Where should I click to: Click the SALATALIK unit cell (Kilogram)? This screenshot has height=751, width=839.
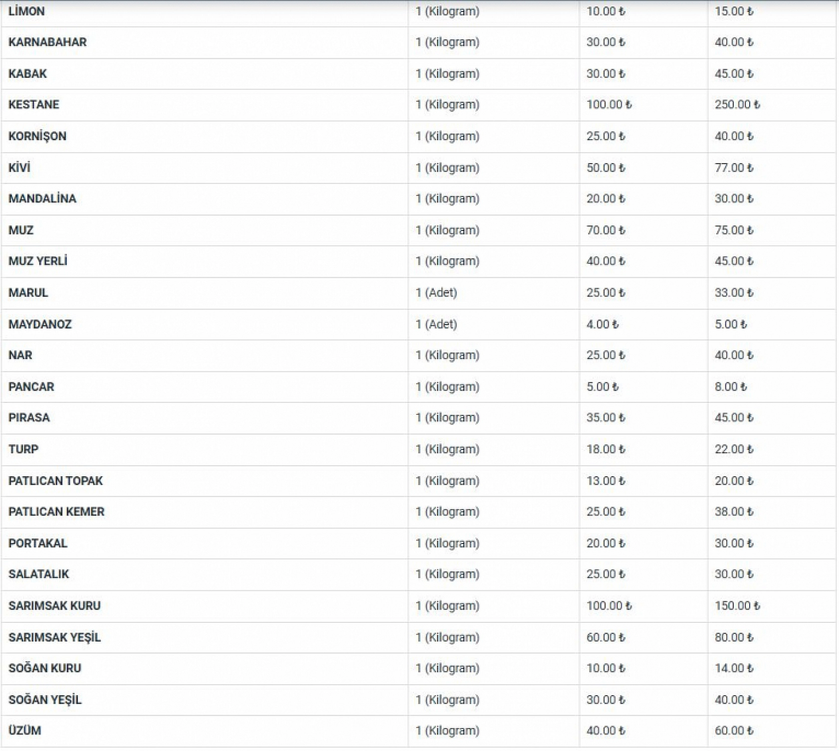click(447, 574)
